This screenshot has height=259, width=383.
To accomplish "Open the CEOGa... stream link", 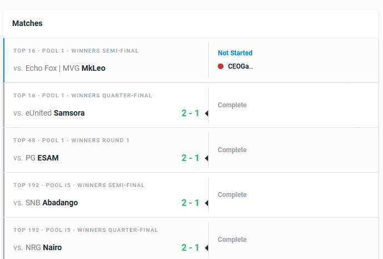I will tap(240, 66).
